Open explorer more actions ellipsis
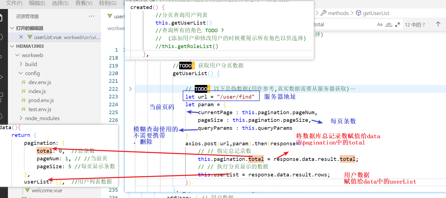Screen dimensions: 446x198 pos(91,16)
